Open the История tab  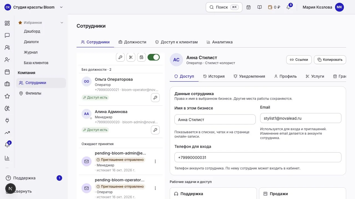[x=214, y=76]
